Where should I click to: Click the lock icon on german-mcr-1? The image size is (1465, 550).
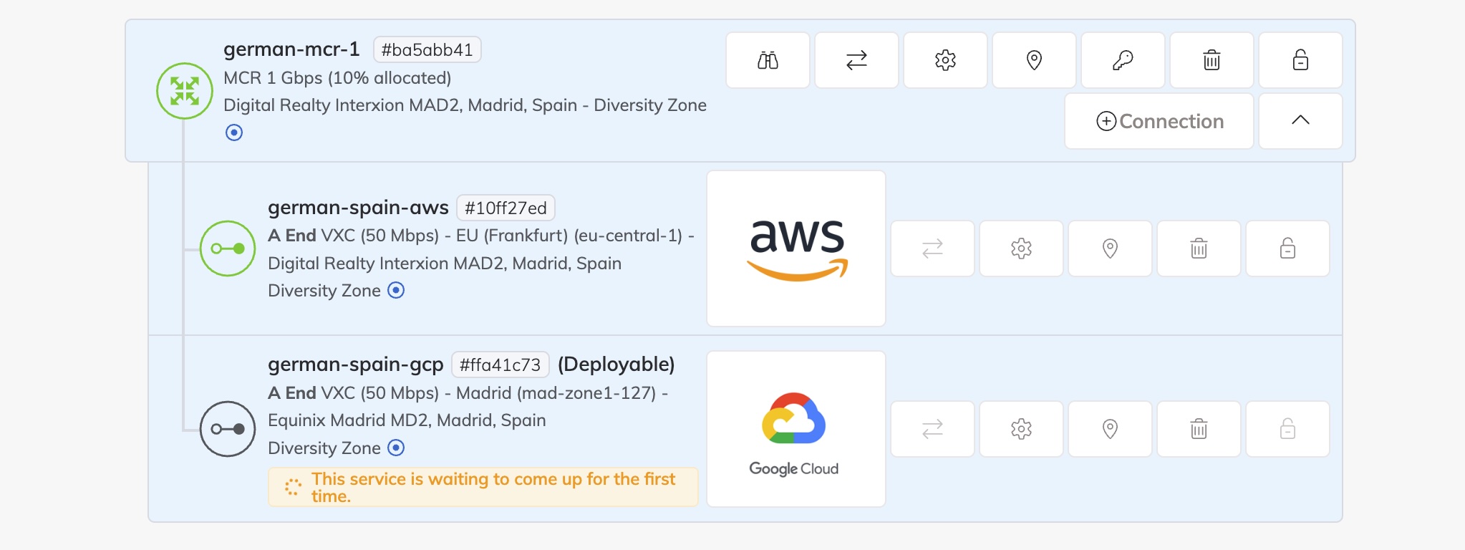[x=1300, y=60]
